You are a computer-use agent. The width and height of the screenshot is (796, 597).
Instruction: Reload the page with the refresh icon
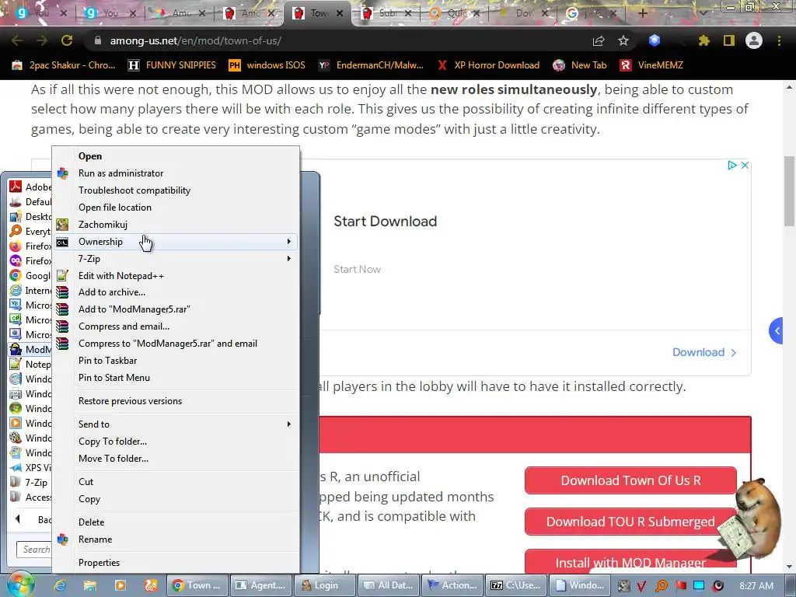point(67,40)
